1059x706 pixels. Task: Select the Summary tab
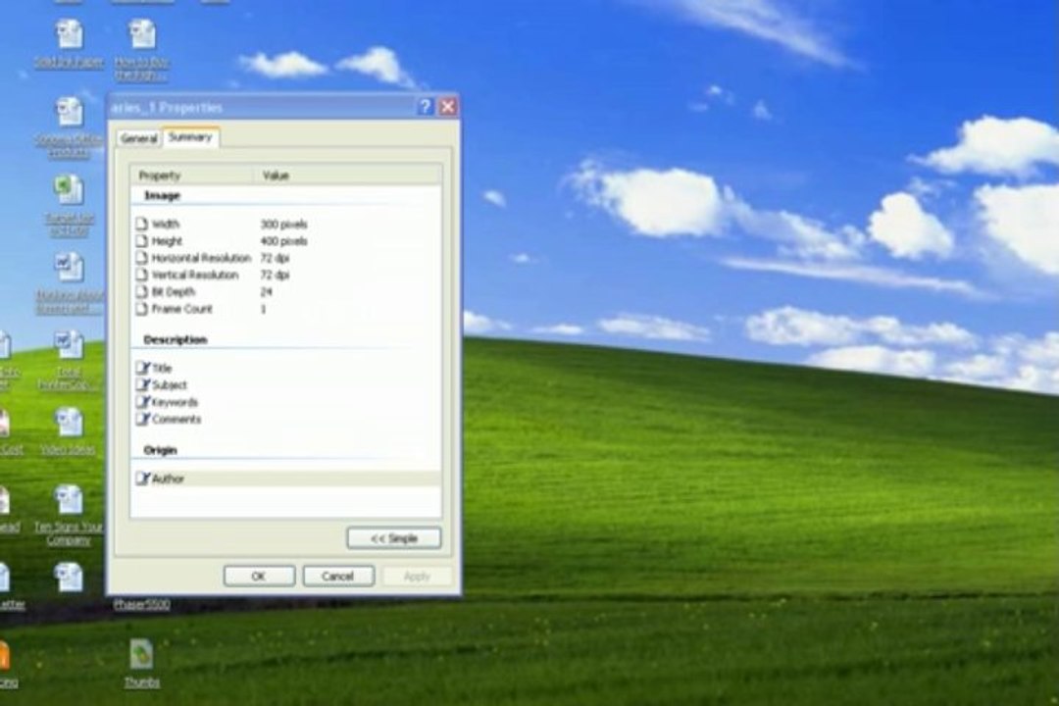190,137
